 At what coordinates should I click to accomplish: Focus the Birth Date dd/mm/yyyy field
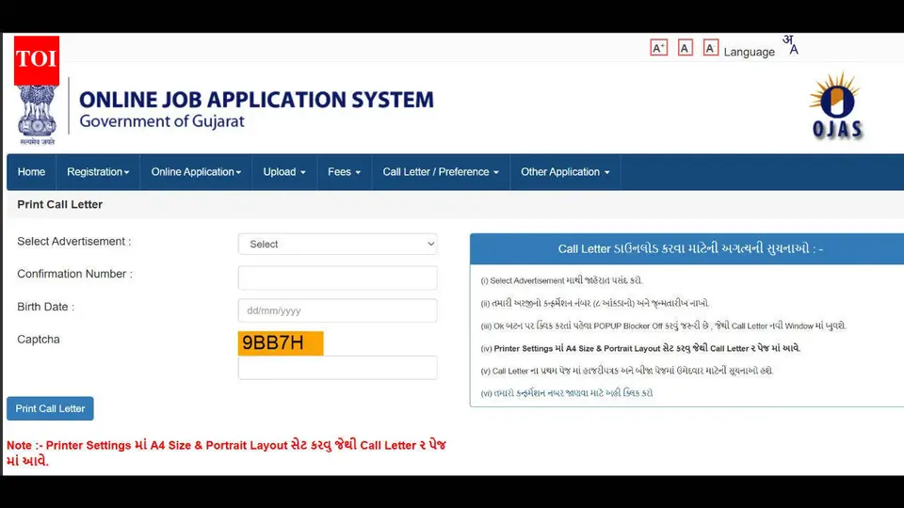(x=337, y=310)
